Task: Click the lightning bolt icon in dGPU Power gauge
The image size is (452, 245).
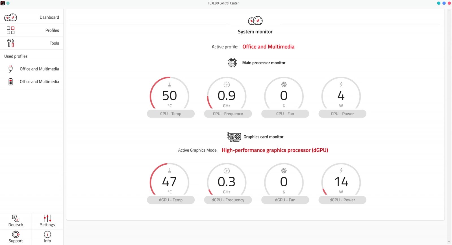Action: (x=341, y=171)
